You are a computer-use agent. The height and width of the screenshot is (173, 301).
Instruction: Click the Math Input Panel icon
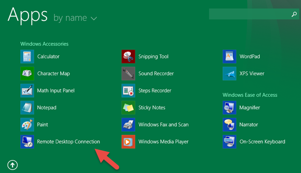click(x=27, y=91)
